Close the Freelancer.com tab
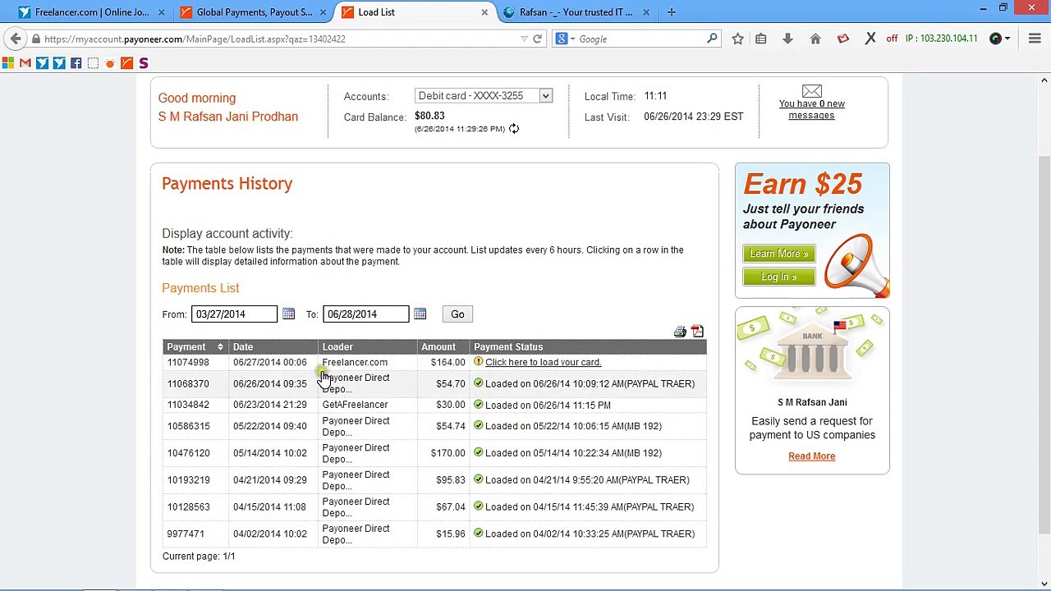This screenshot has height=591, width=1051. (161, 12)
